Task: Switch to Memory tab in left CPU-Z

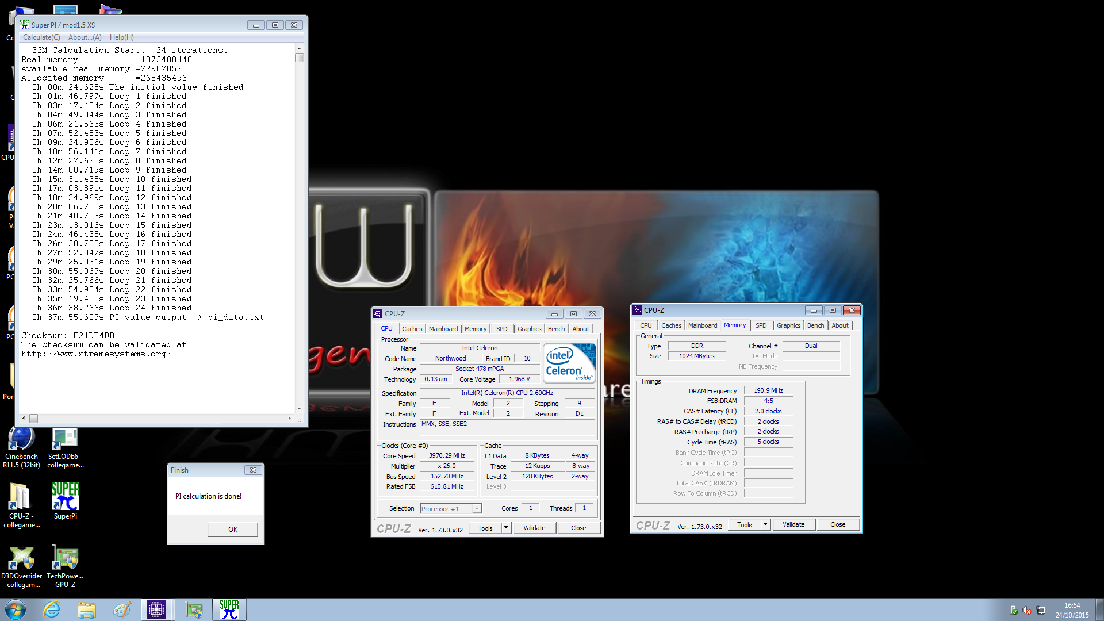Action: tap(476, 329)
